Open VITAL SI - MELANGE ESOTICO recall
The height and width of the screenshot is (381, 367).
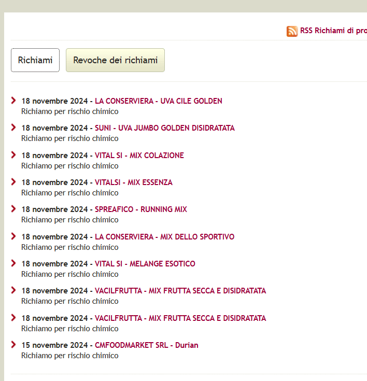[x=145, y=264]
